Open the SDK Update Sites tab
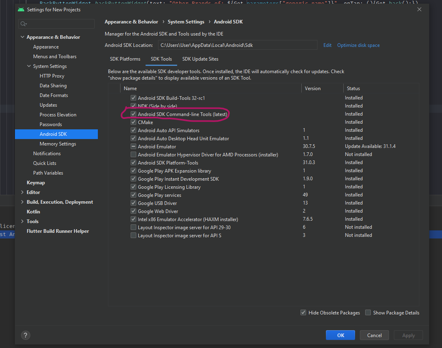Image resolution: width=442 pixels, height=348 pixels. (200, 59)
